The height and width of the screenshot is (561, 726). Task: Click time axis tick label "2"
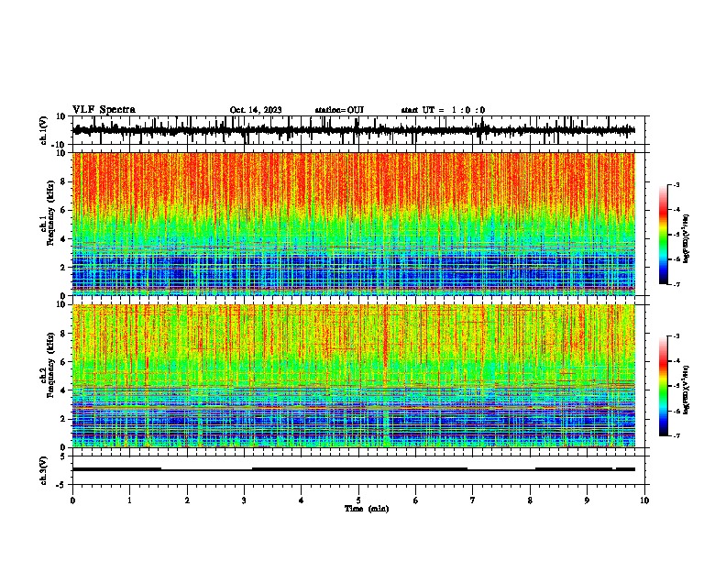point(187,500)
